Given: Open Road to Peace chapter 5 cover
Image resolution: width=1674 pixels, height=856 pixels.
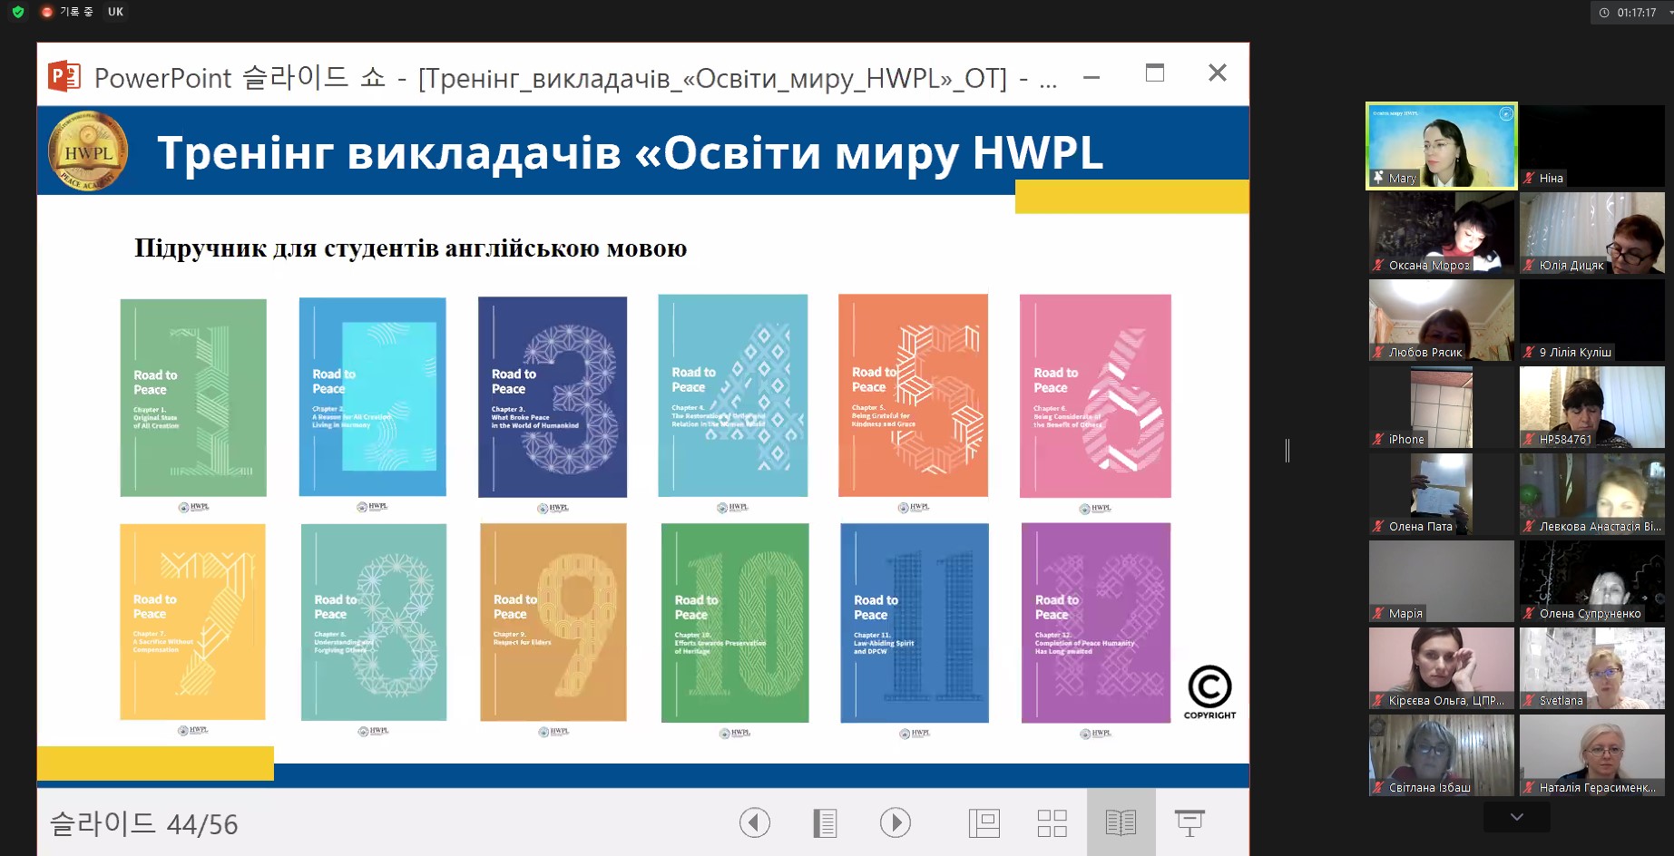Looking at the screenshot, I should pyautogui.click(x=913, y=395).
